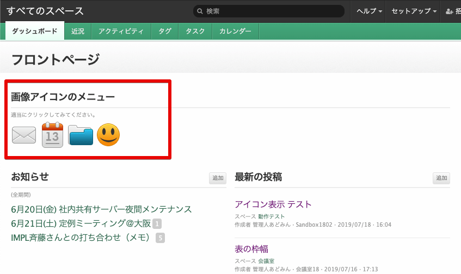Open the セットアップ dropdown menu
This screenshot has height=274, width=461.
pyautogui.click(x=413, y=11)
